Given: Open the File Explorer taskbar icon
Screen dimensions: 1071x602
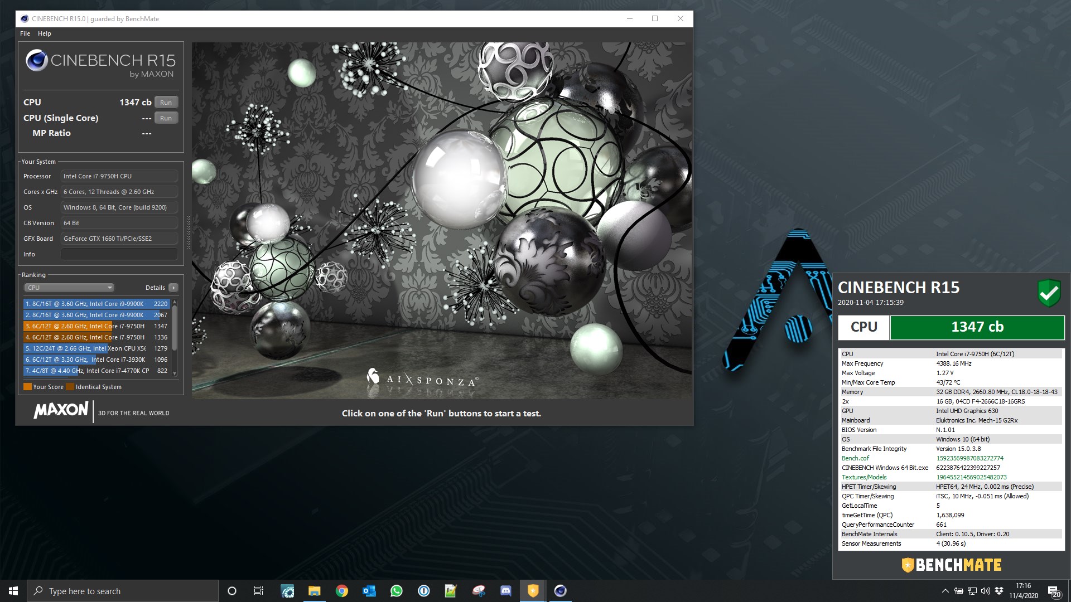Looking at the screenshot, I should point(315,591).
